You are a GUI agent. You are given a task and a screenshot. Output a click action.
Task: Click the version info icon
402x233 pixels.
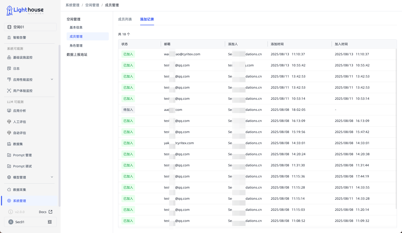11,212
